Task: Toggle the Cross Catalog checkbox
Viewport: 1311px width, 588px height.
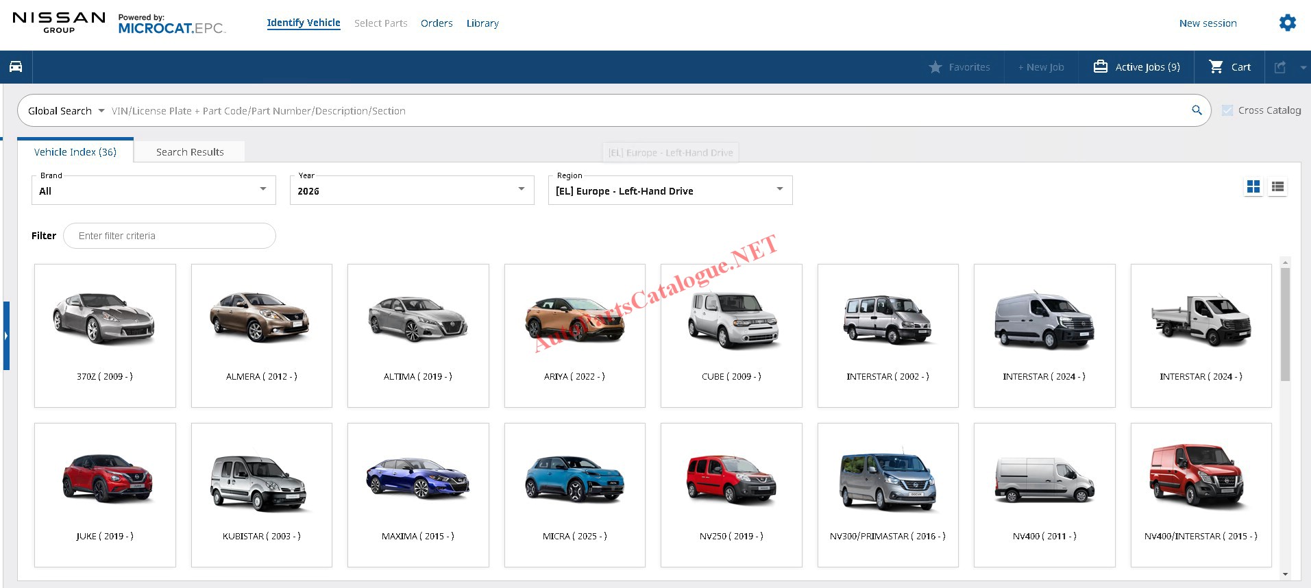Action: [1227, 110]
